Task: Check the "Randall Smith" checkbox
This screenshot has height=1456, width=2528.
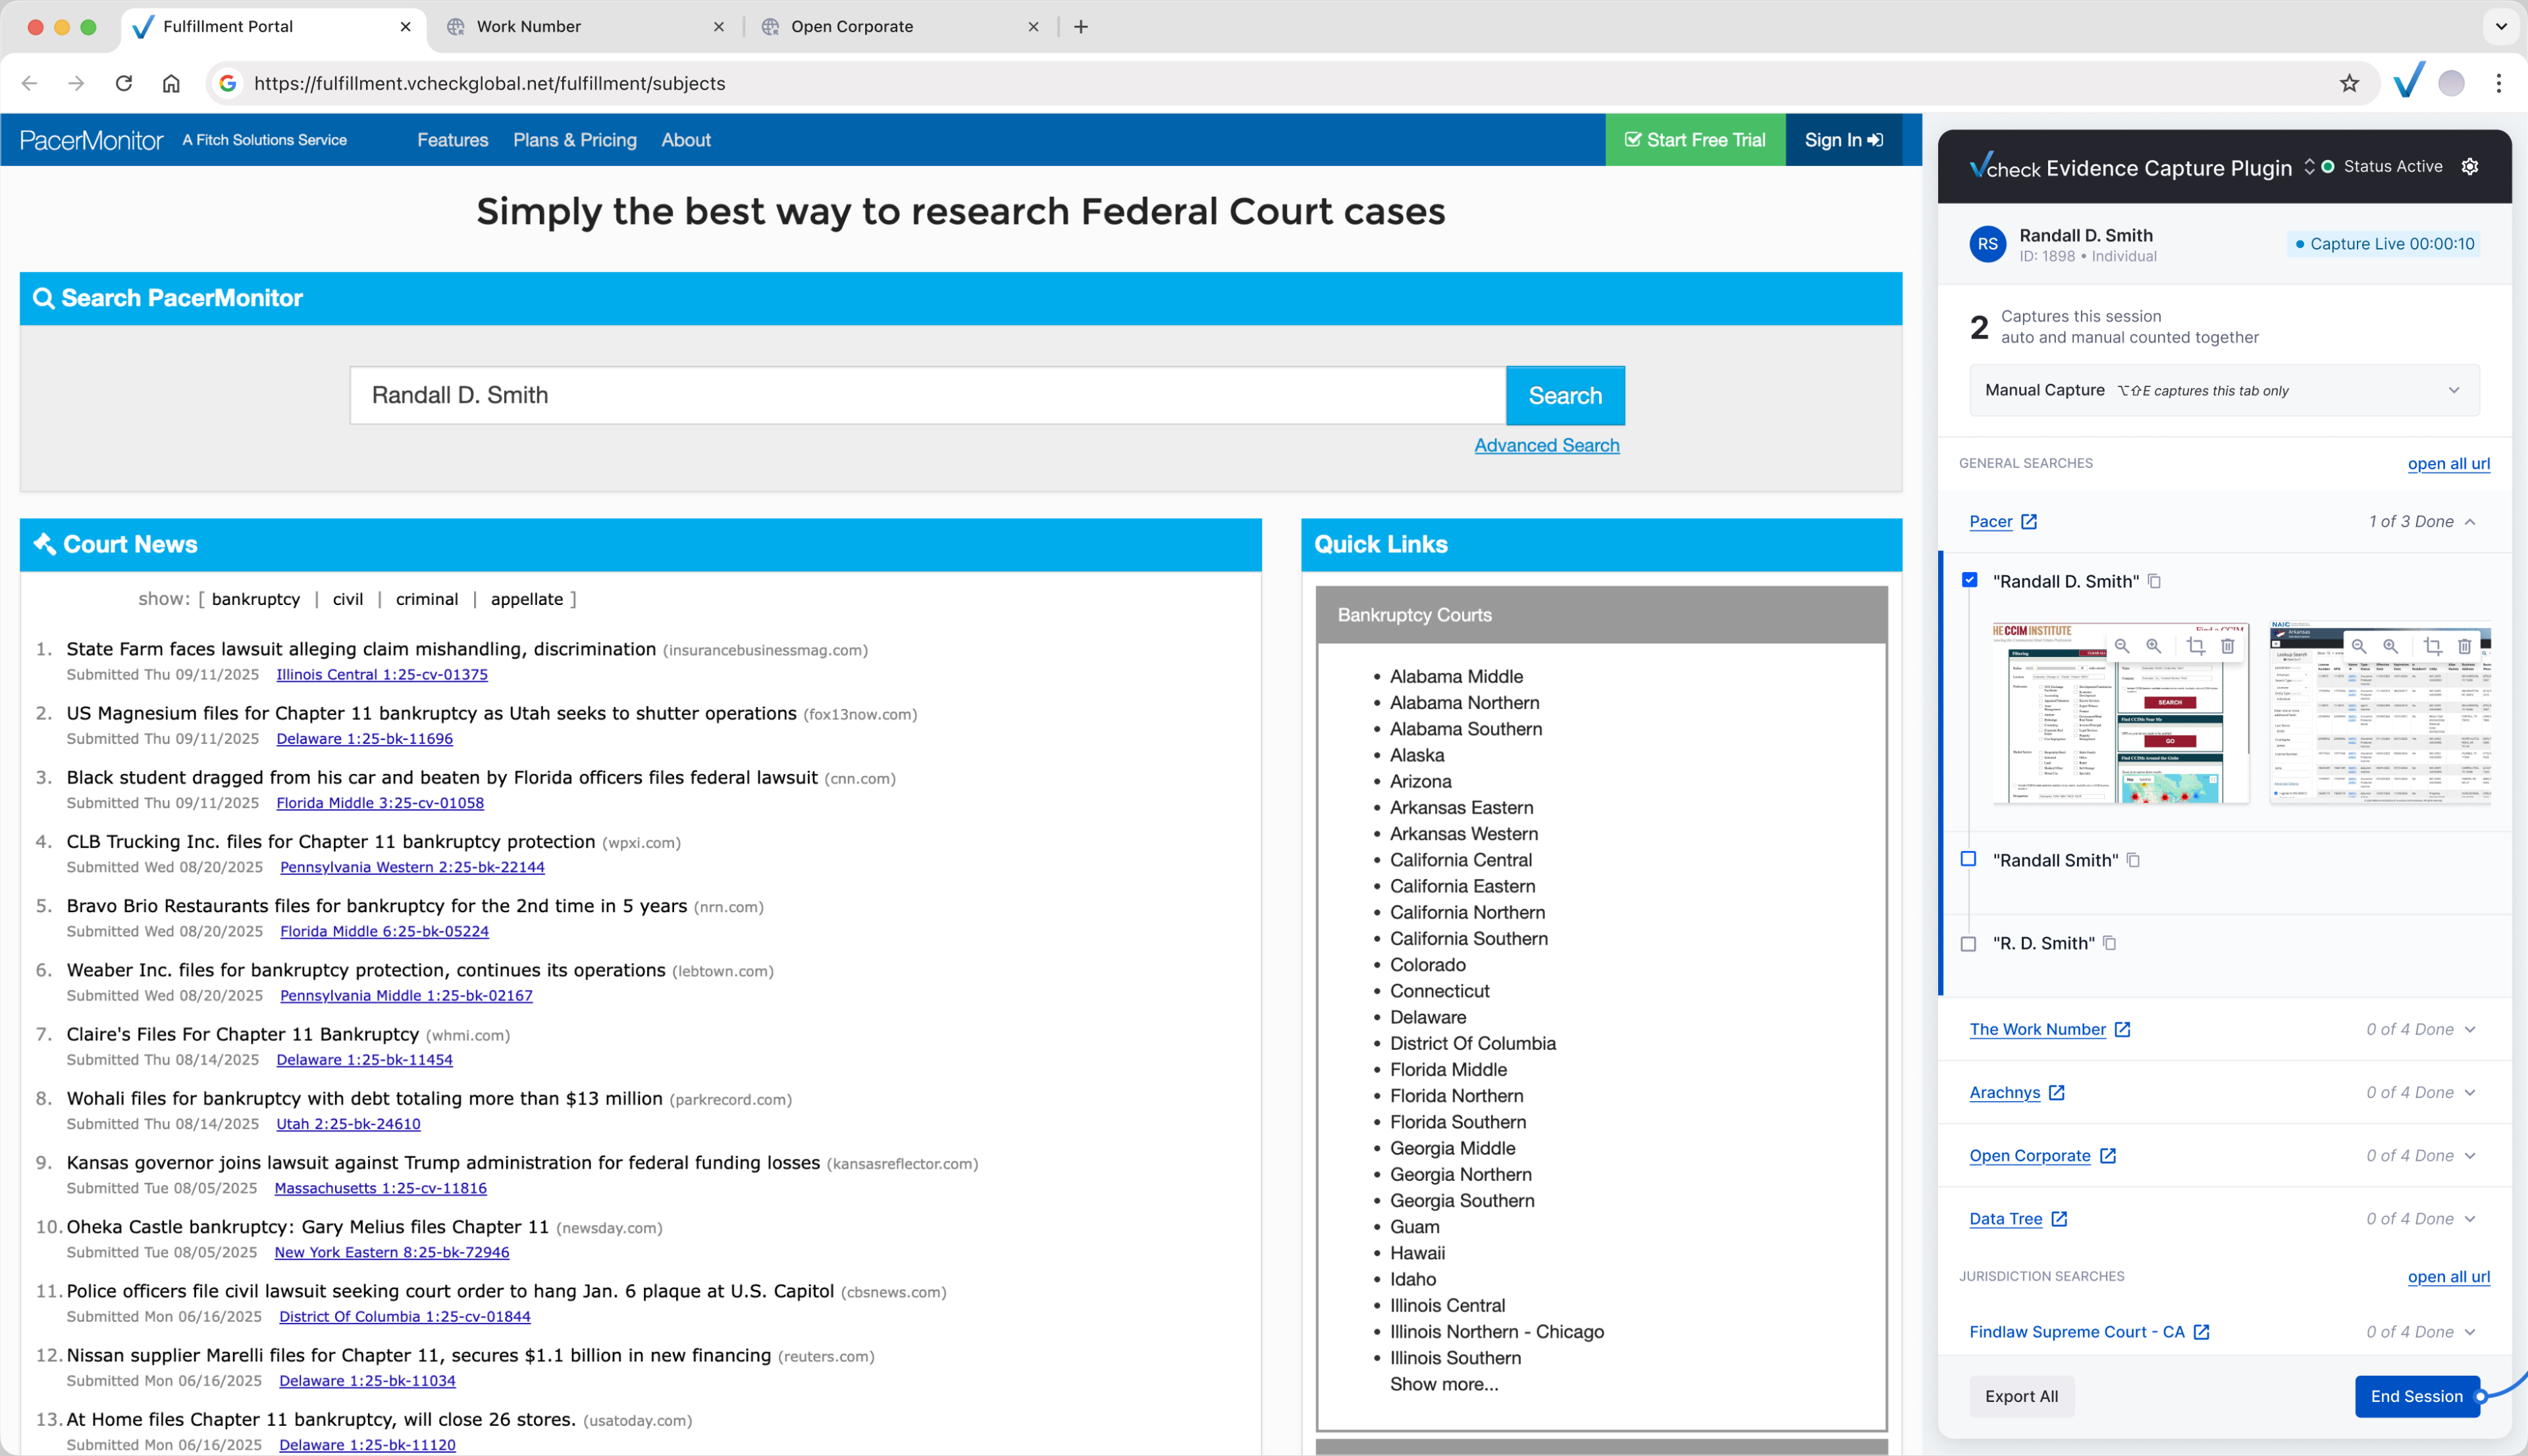Action: pyautogui.click(x=1969, y=859)
